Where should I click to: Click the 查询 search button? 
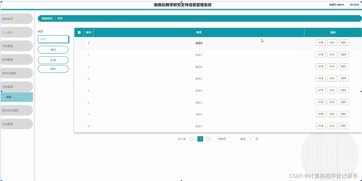(x=53, y=50)
